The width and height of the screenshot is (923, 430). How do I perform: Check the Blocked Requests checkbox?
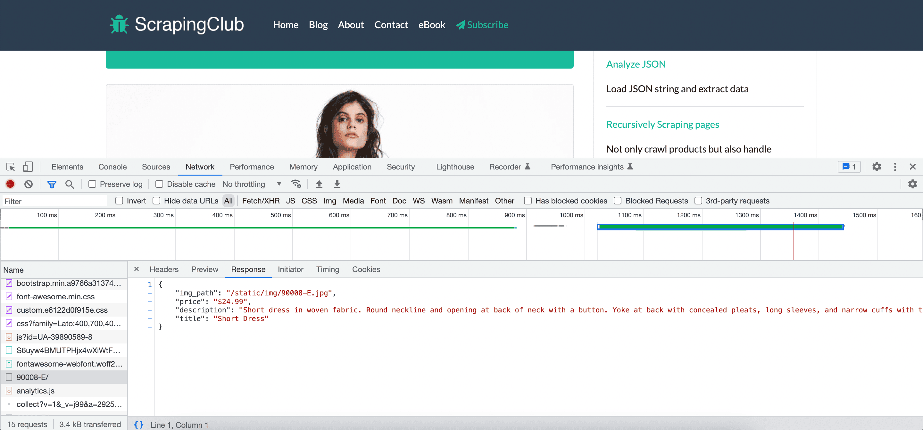pyautogui.click(x=618, y=201)
